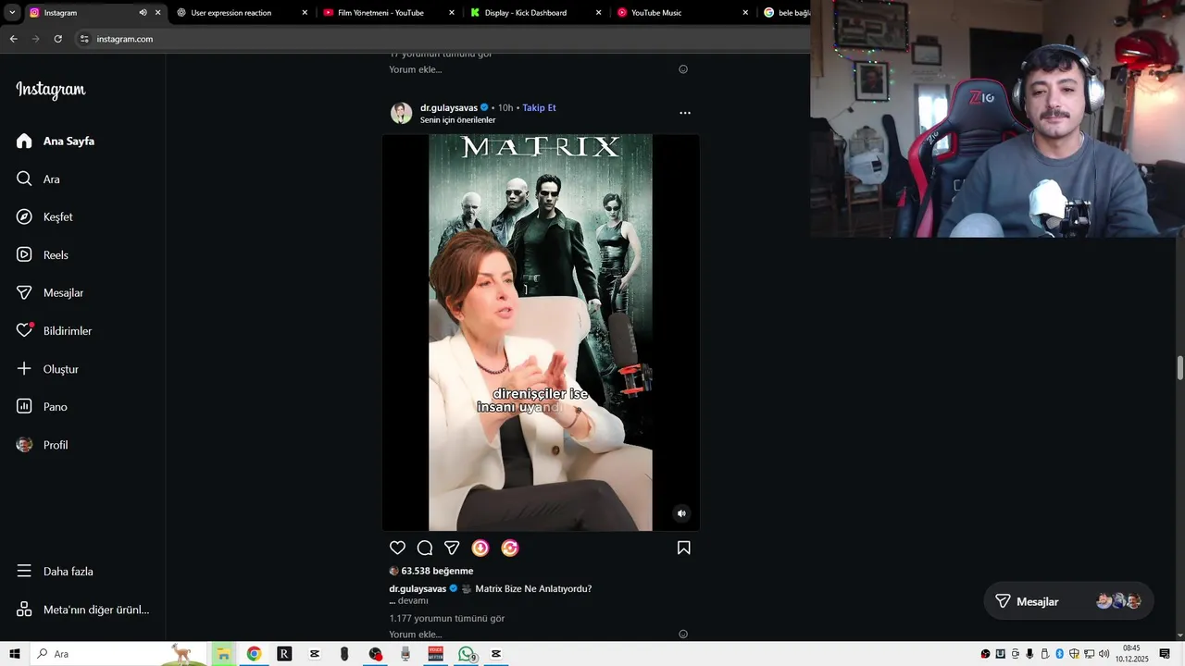This screenshot has height=666, width=1185.
Task: Click the second circular orange icon beside share
Action: coord(510,548)
